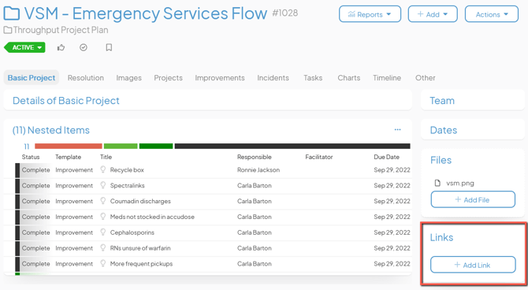This screenshot has height=290, width=528.
Task: Open the Spectralinks item
Action: pyautogui.click(x=128, y=185)
